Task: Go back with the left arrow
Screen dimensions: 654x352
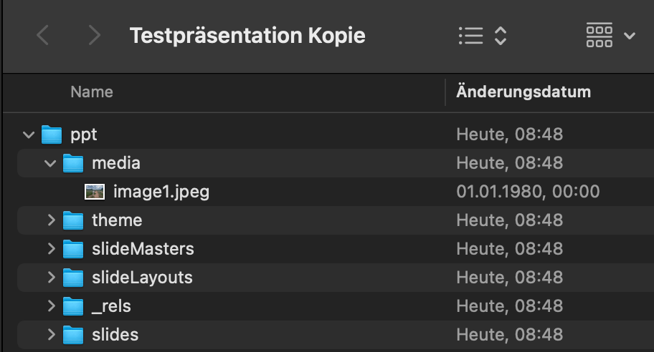Action: click(43, 35)
